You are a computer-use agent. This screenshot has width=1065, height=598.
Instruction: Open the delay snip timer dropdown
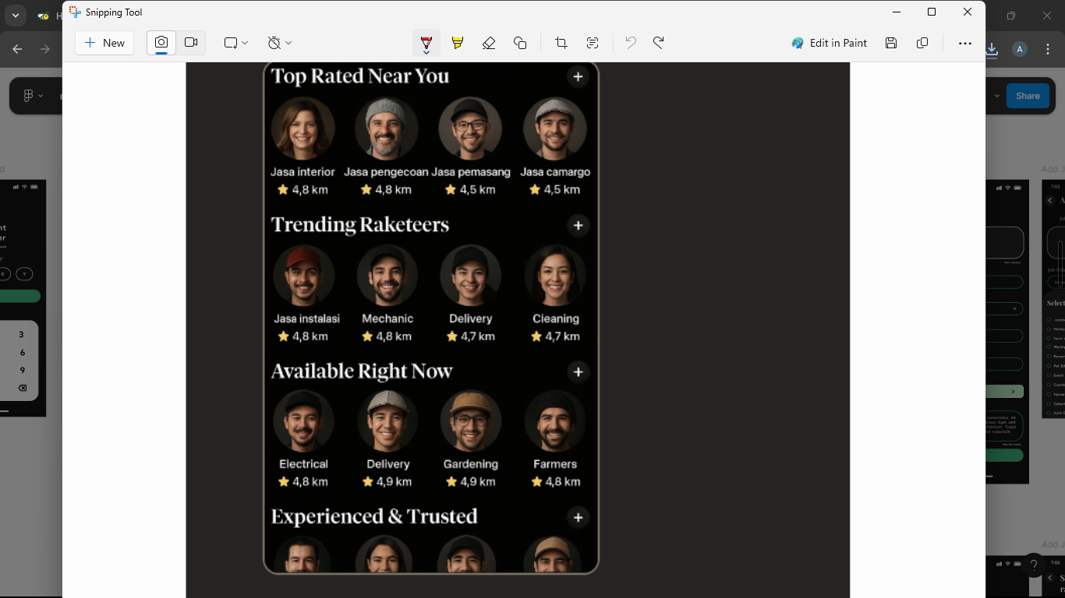279,43
